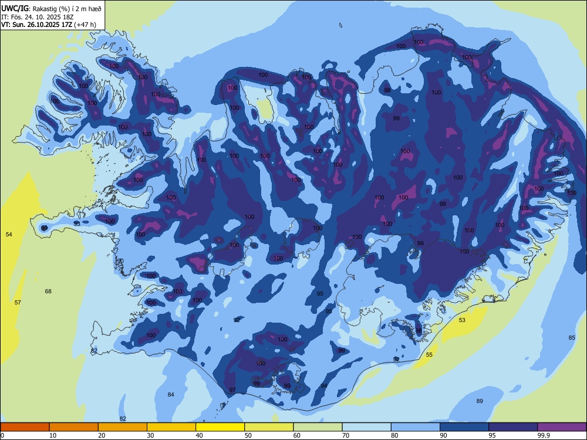Click the '0' legend scale label

point(2,435)
